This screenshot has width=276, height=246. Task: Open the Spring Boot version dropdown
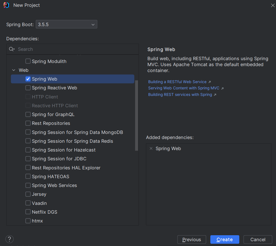(x=67, y=24)
